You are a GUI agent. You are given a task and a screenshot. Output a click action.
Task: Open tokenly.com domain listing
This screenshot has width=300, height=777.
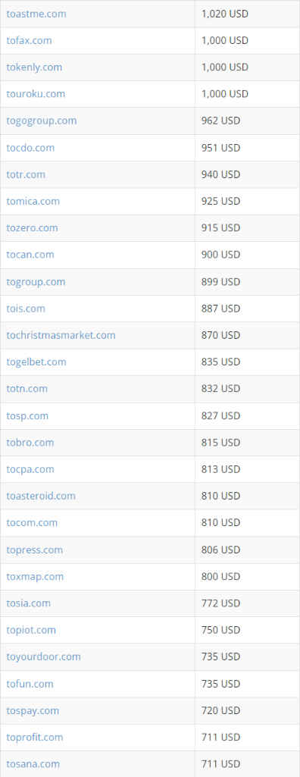click(x=34, y=67)
